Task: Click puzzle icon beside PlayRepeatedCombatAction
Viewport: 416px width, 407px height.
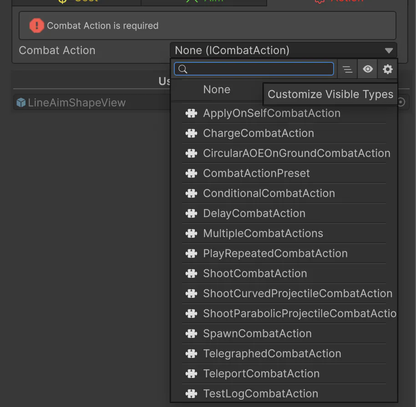Action: pyautogui.click(x=191, y=254)
